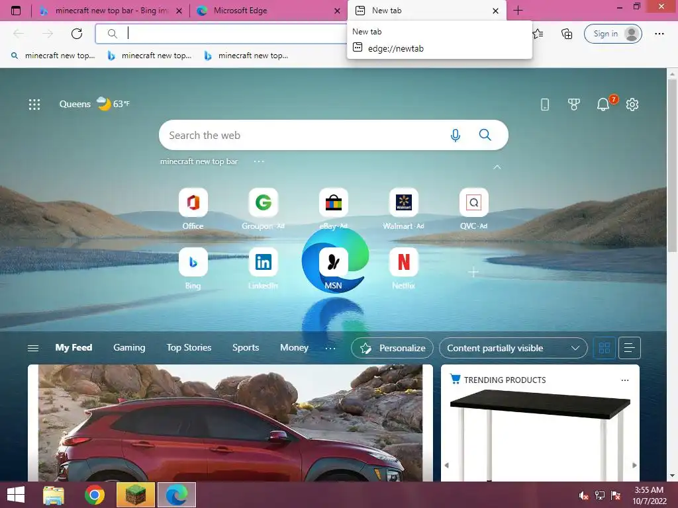Click the Sign in button
Screen dimensions: 678x508
point(612,34)
